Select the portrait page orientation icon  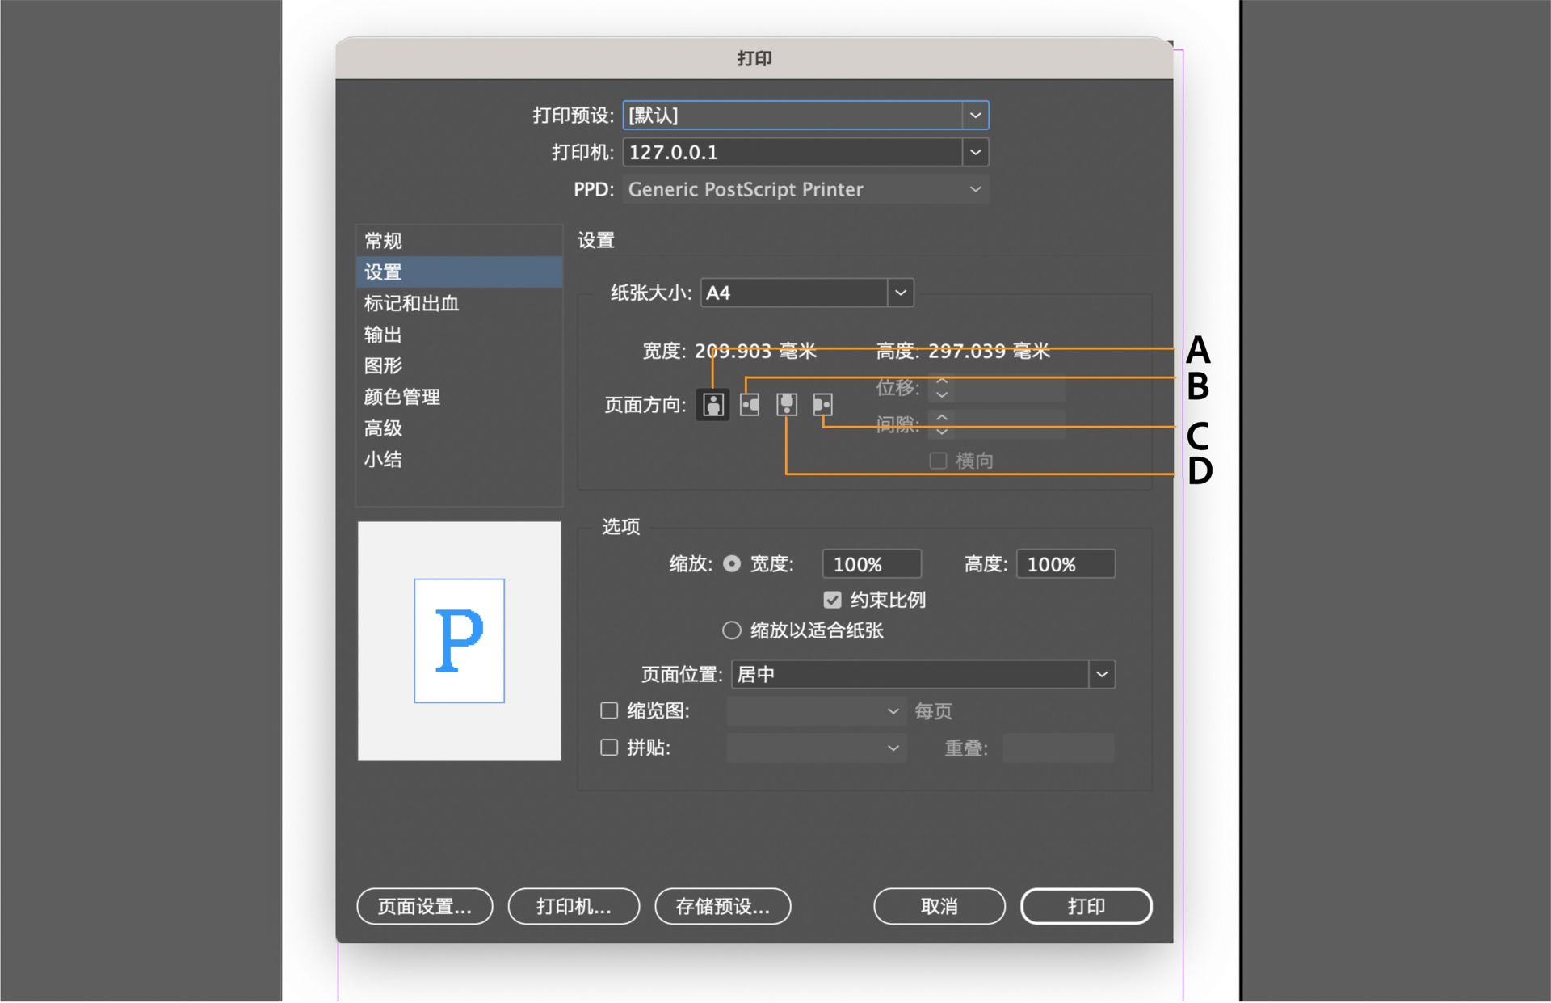tap(712, 405)
